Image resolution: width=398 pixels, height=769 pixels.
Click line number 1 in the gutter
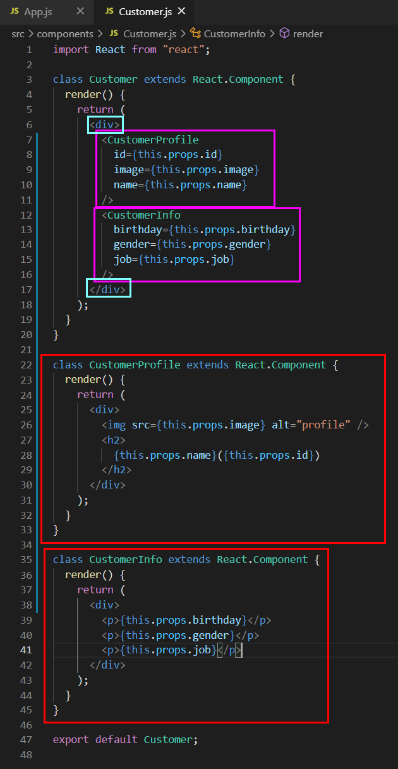28,49
